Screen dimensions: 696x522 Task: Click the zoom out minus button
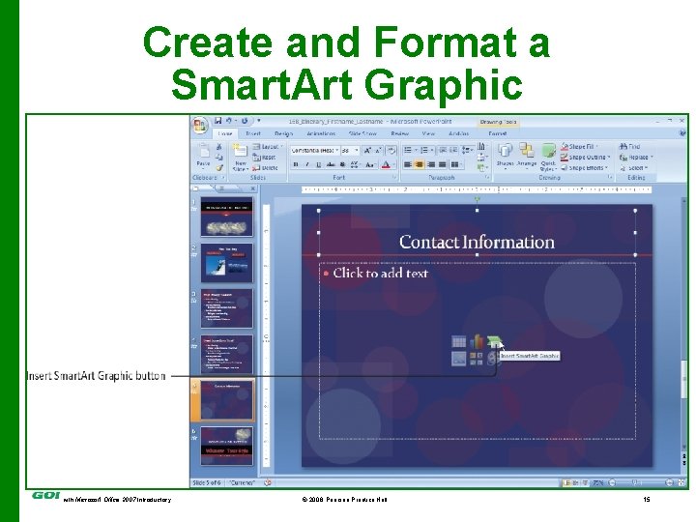pyautogui.click(x=612, y=482)
